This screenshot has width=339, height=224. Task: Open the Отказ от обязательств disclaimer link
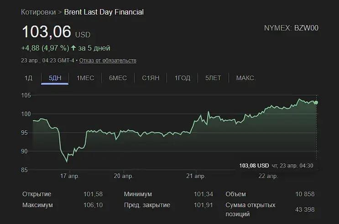108,61
